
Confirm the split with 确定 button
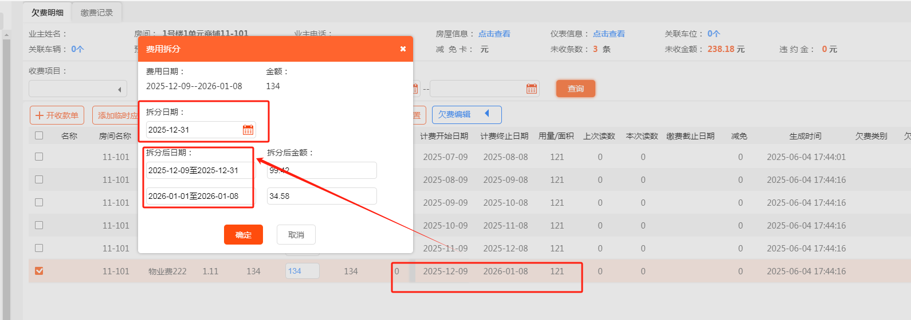pyautogui.click(x=243, y=235)
